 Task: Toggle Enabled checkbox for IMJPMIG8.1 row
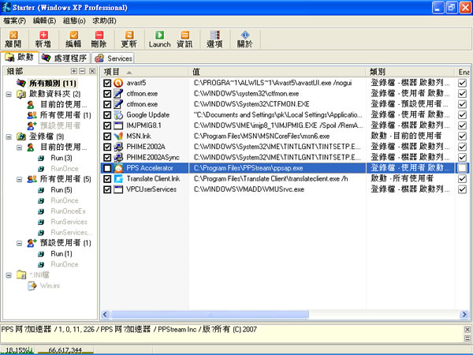[x=462, y=125]
